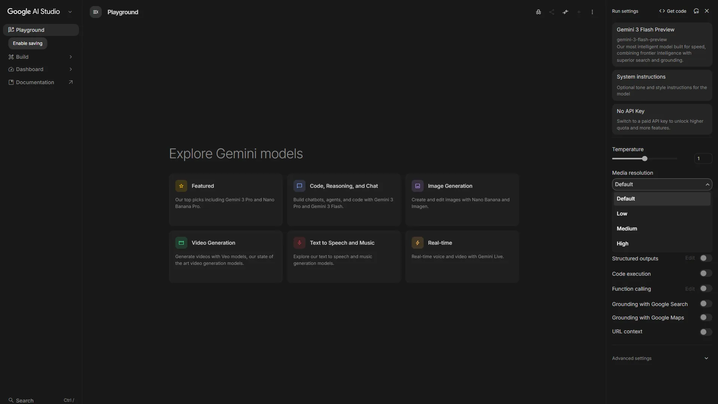The height and width of the screenshot is (404, 718).
Task: Enable Grounding with Google Search
Action: coord(706,304)
